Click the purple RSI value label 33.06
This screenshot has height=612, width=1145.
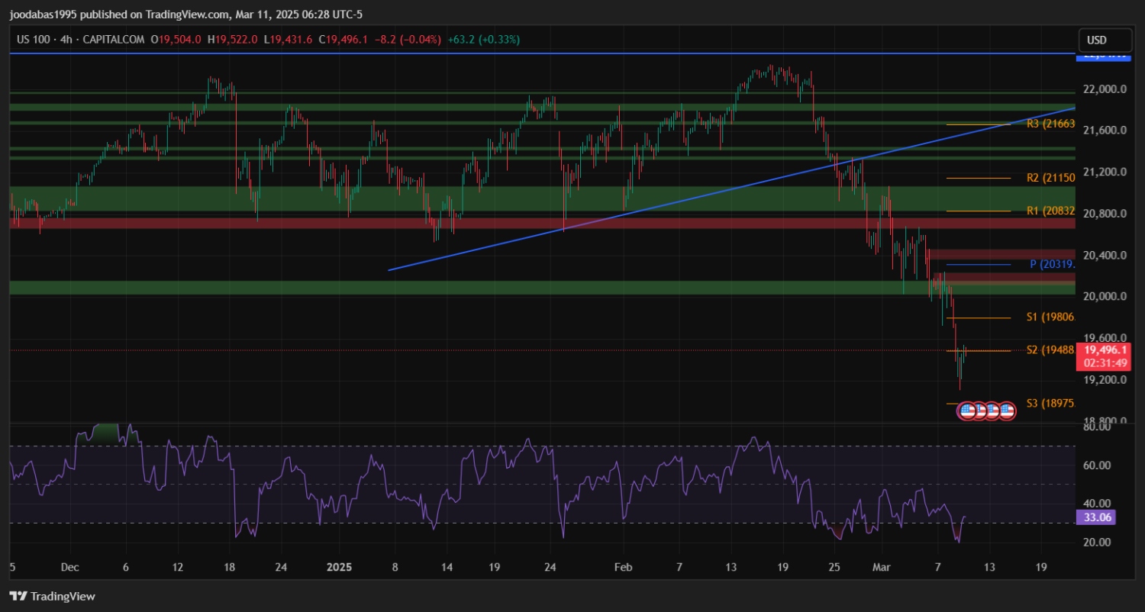pos(1095,517)
